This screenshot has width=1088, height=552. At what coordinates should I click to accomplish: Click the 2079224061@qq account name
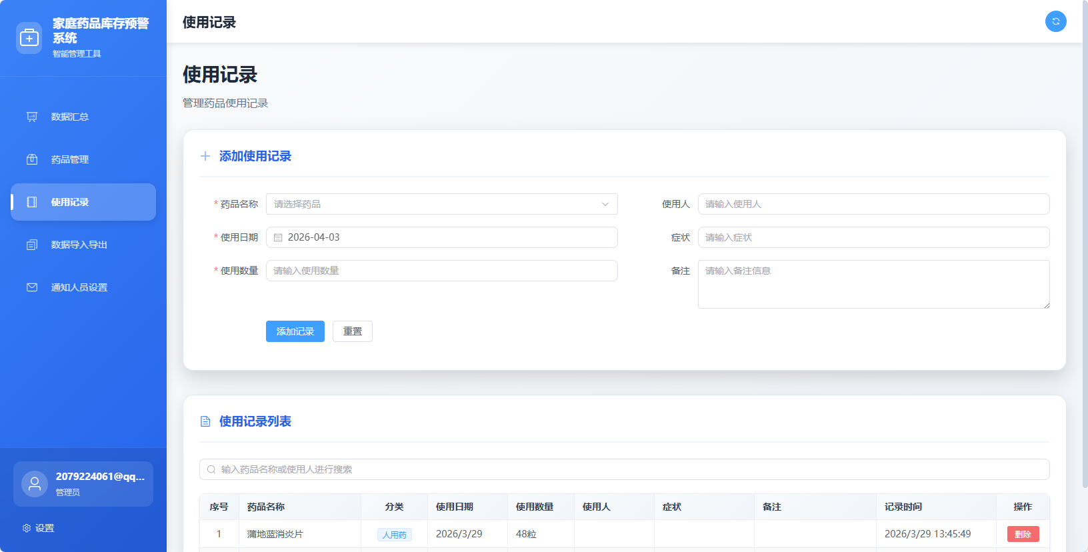pyautogui.click(x=100, y=477)
